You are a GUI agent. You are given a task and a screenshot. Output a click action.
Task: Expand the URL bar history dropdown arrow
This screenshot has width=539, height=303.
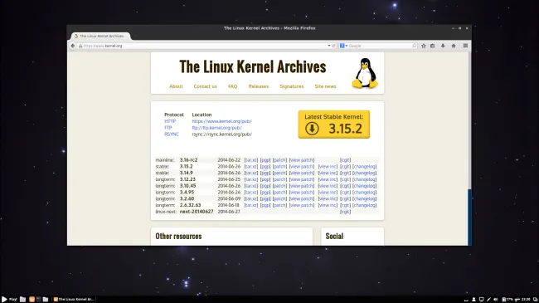(x=329, y=46)
